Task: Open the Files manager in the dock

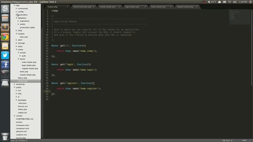Action: tap(5, 18)
